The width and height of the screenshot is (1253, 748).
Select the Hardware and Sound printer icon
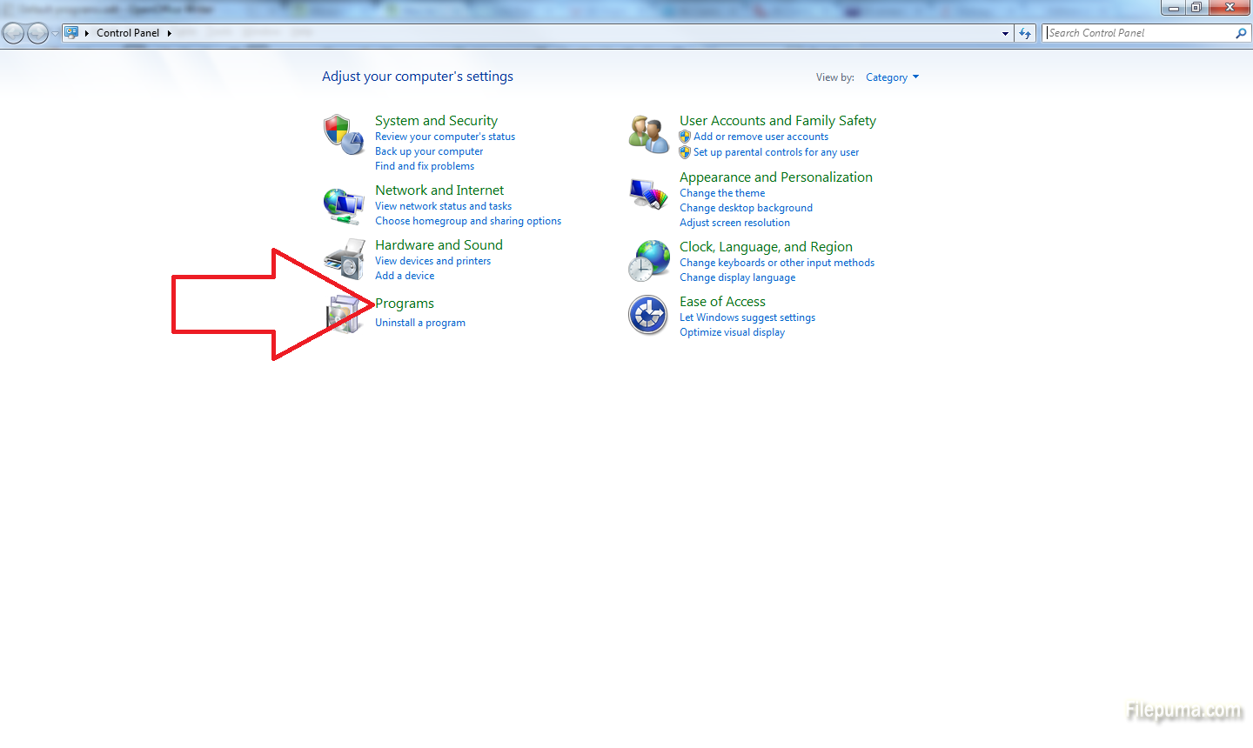[x=344, y=258]
